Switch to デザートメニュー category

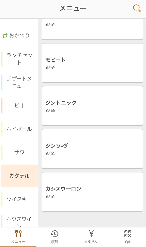pos(19,82)
